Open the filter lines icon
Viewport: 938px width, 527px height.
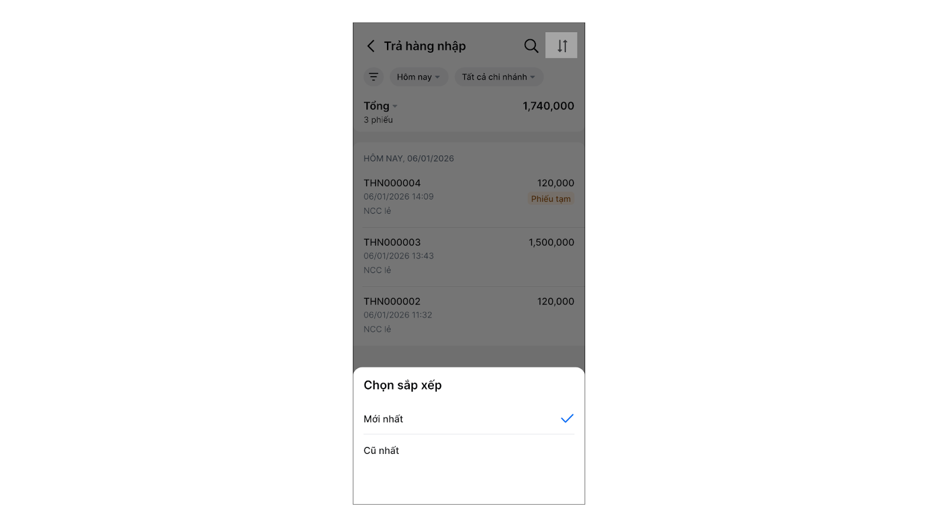click(x=373, y=77)
